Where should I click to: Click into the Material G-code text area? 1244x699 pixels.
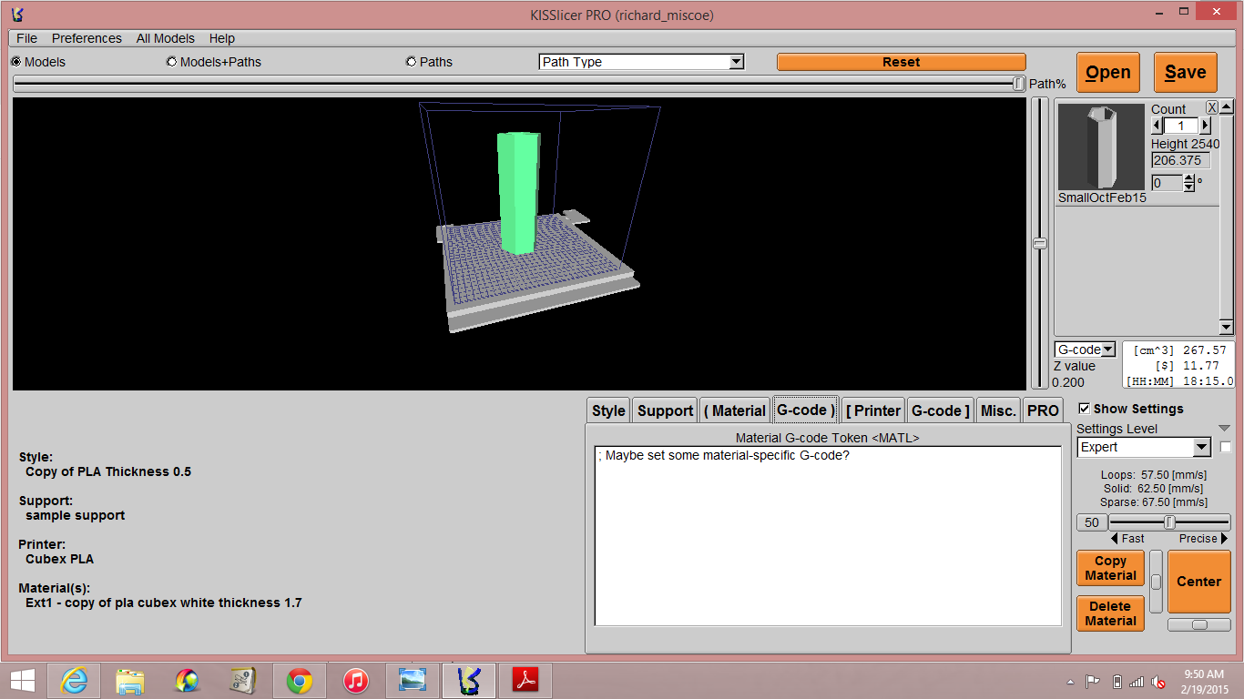[828, 535]
